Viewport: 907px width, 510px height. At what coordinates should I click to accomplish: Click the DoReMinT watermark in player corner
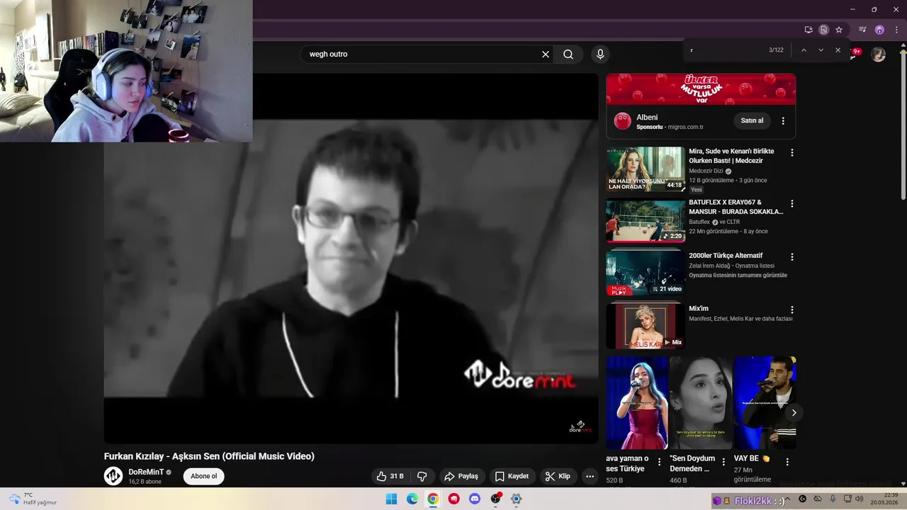tap(580, 426)
